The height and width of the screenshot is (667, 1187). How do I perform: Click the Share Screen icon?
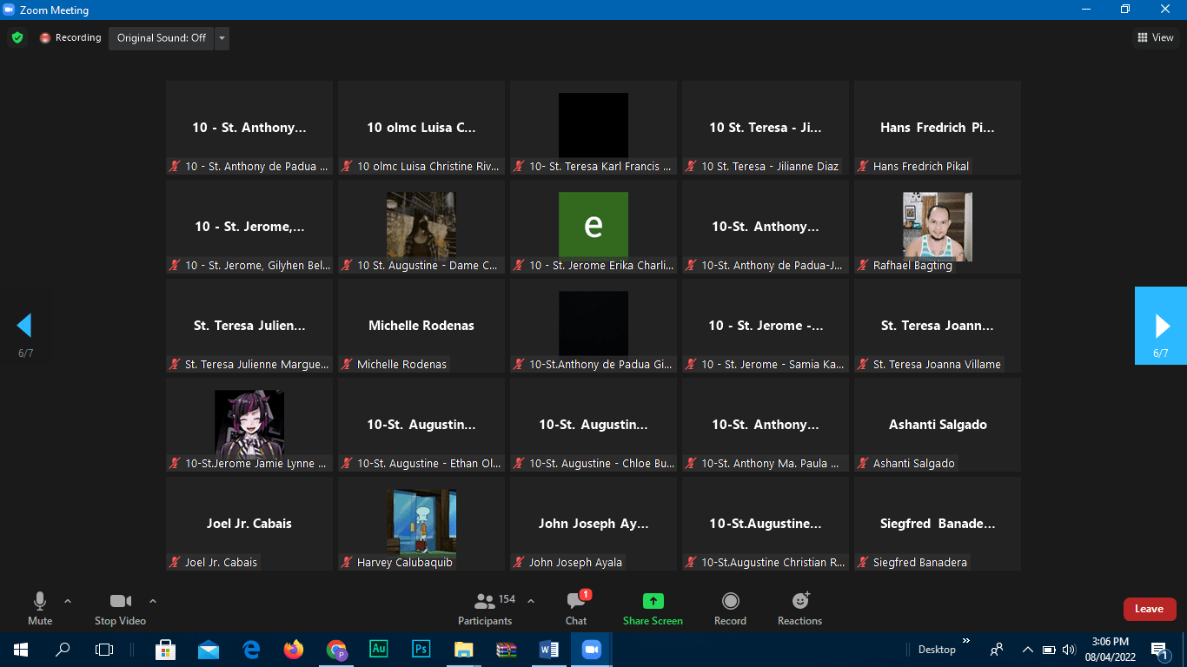click(x=653, y=601)
